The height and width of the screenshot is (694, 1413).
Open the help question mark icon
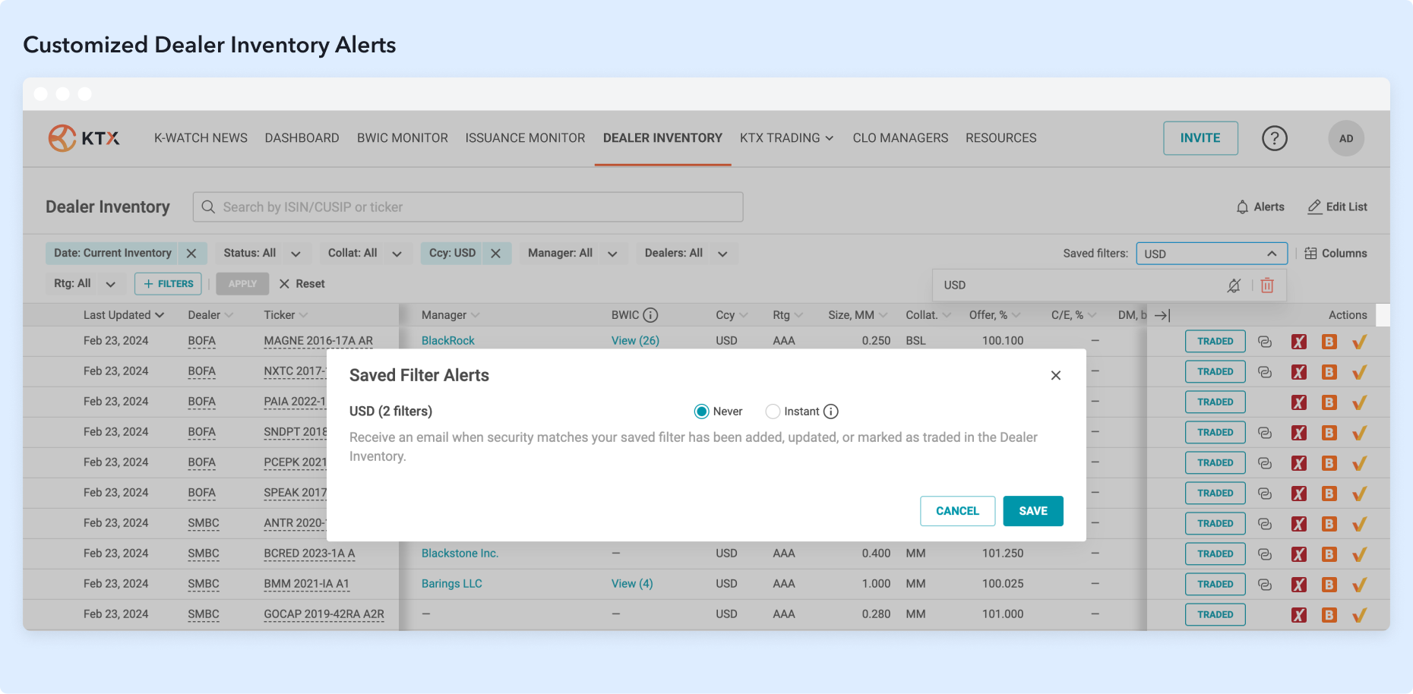point(1274,138)
